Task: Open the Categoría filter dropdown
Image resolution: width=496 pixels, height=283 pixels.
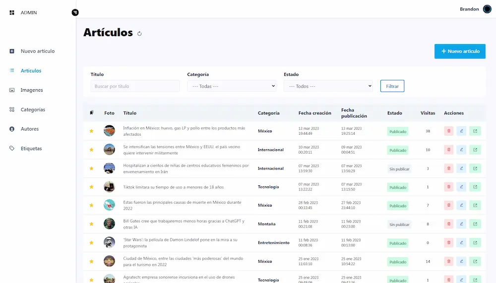Action: (x=232, y=86)
